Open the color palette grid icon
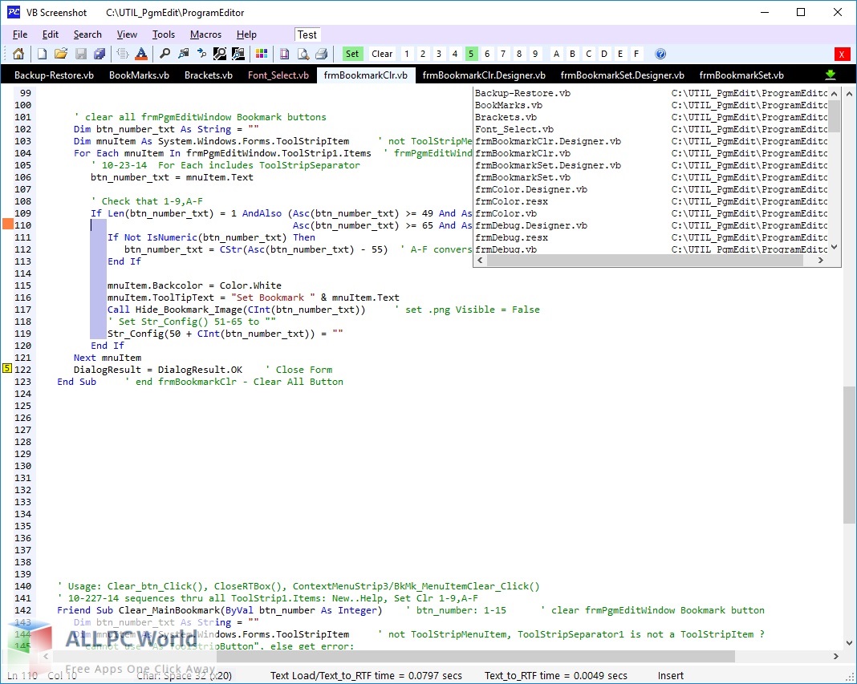Image resolution: width=857 pixels, height=684 pixels. [261, 54]
